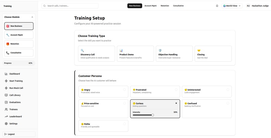Click the Progress 42% indicator
Image resolution: width=271 pixels, height=138 pixels.
click(19, 63)
